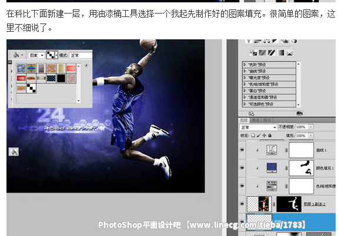This screenshot has width=338, height=236.
Task: Open the Paint Bucket tool preset arrow
Action: (x=22, y=55)
